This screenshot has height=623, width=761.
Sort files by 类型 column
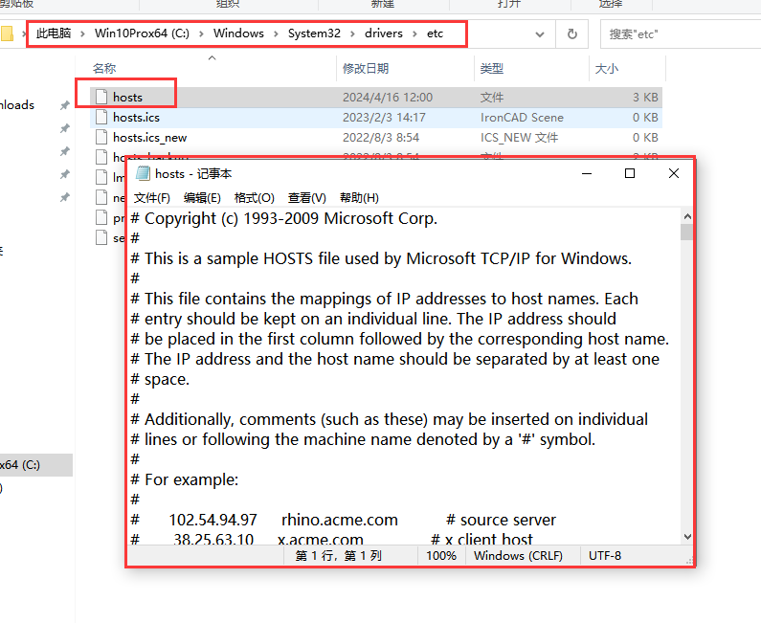tap(531, 68)
